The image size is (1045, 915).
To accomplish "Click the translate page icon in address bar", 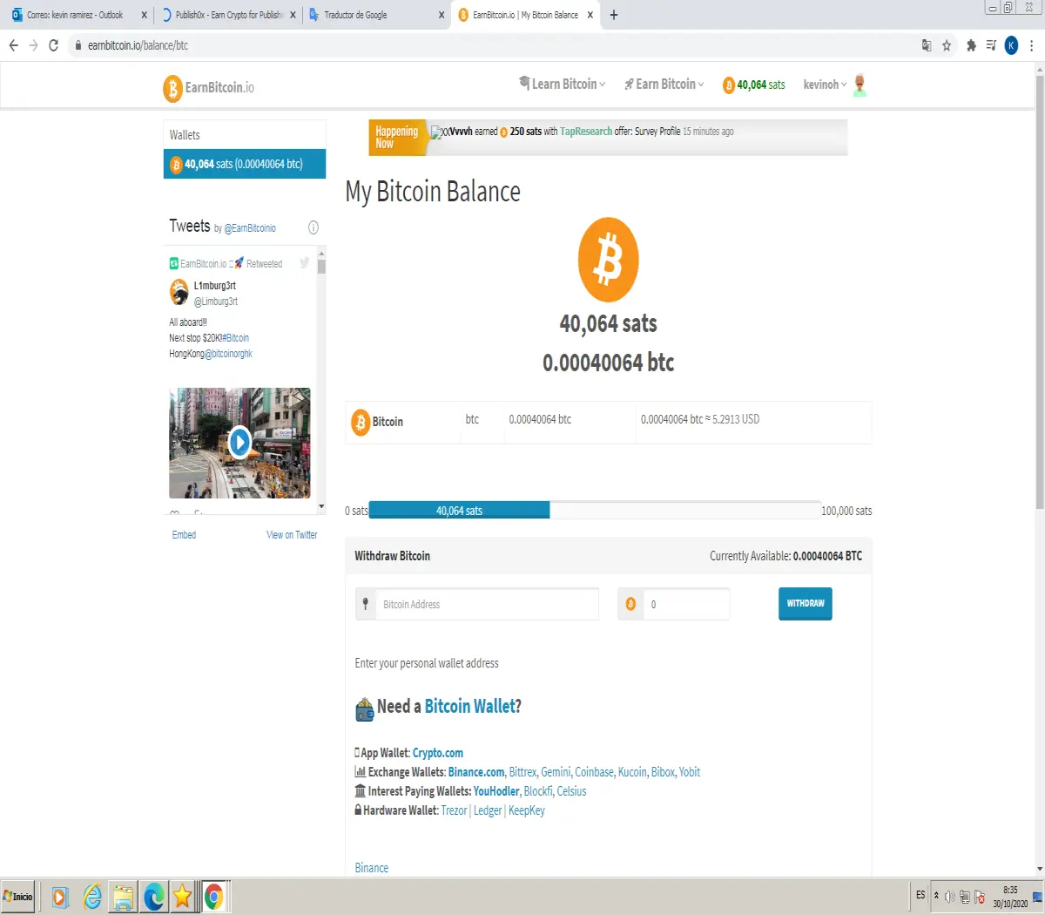I will tap(927, 45).
